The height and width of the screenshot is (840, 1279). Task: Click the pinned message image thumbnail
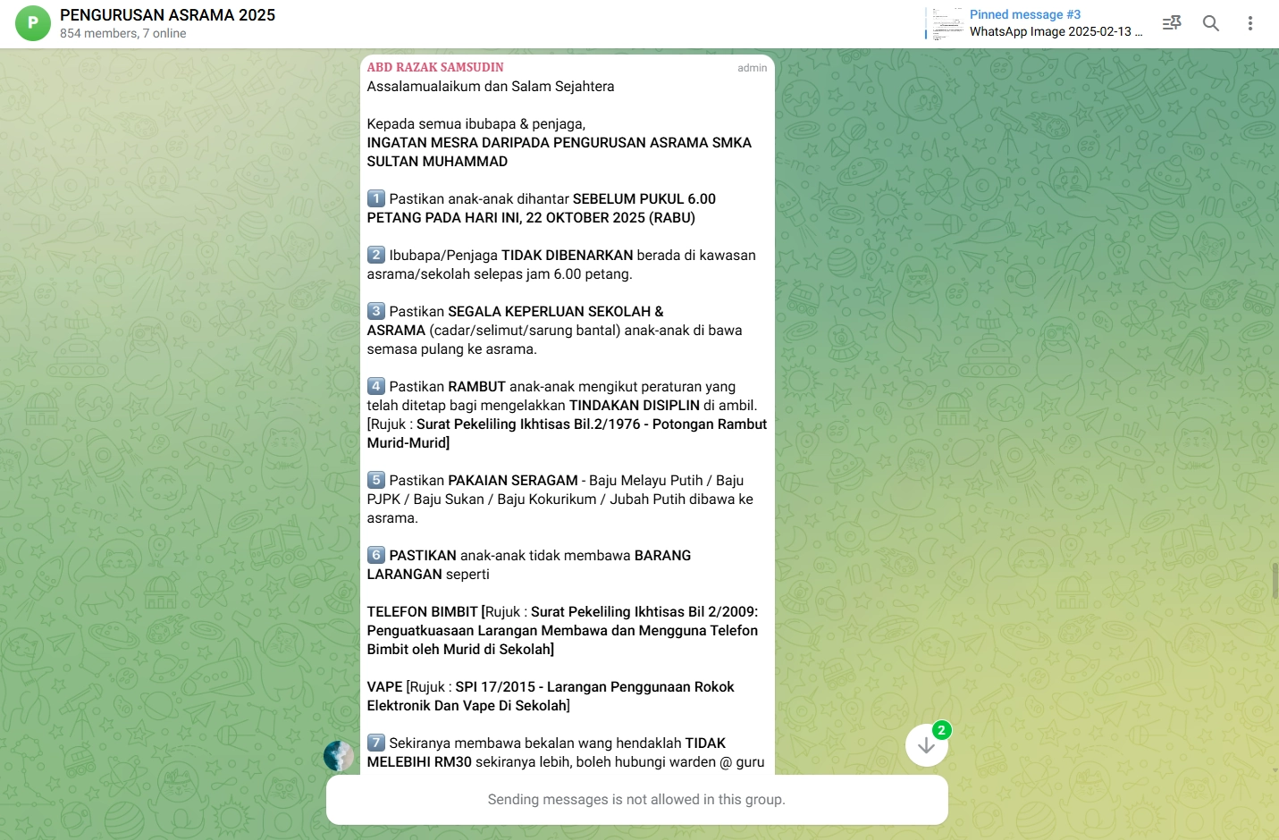(947, 23)
